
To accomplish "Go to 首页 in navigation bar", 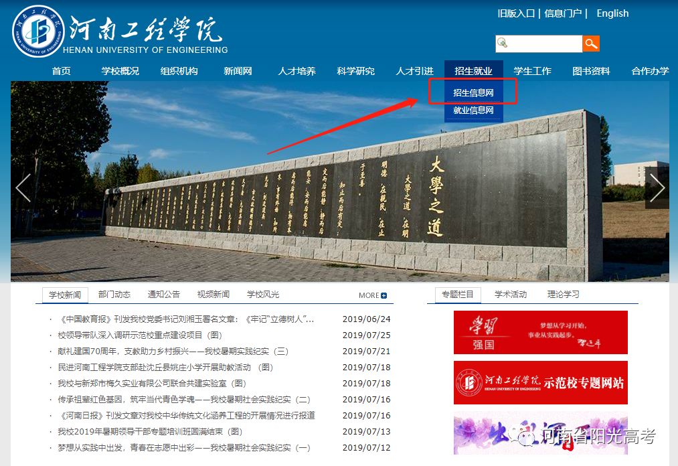I will 61,71.
